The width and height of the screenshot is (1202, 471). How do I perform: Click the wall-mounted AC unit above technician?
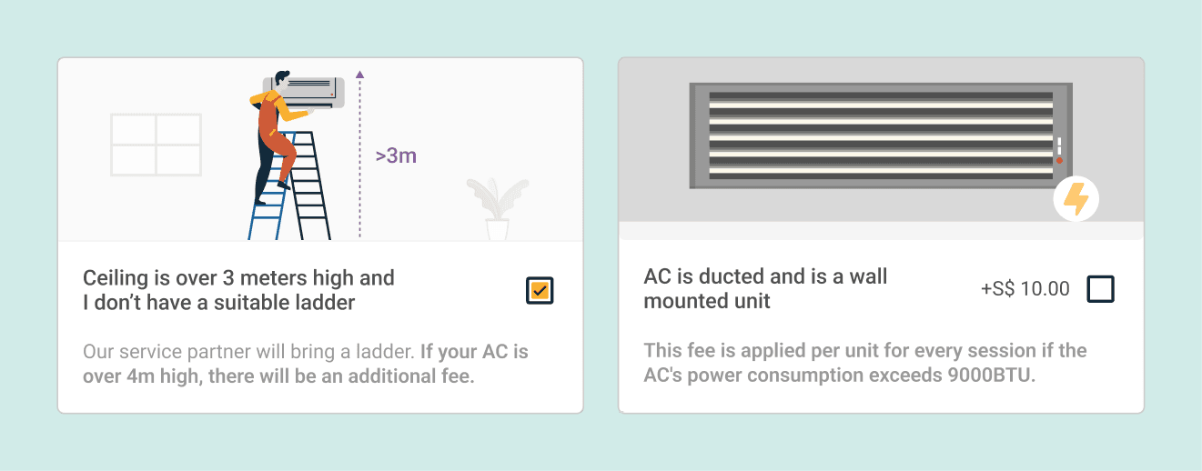(x=305, y=89)
